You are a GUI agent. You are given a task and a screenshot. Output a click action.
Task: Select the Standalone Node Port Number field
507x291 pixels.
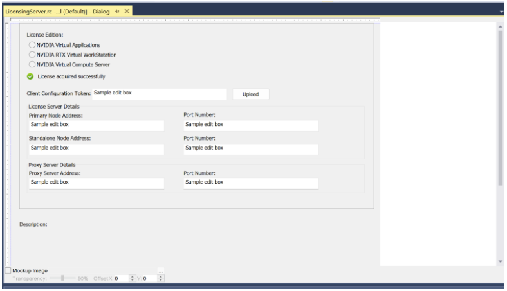coord(251,149)
